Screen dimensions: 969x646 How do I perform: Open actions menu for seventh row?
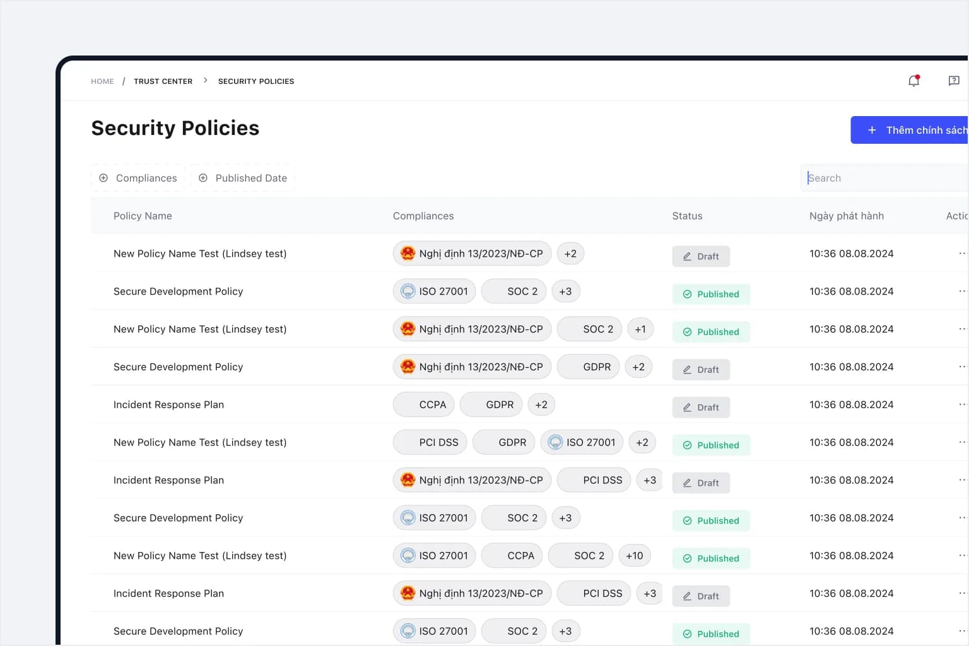coord(962,480)
